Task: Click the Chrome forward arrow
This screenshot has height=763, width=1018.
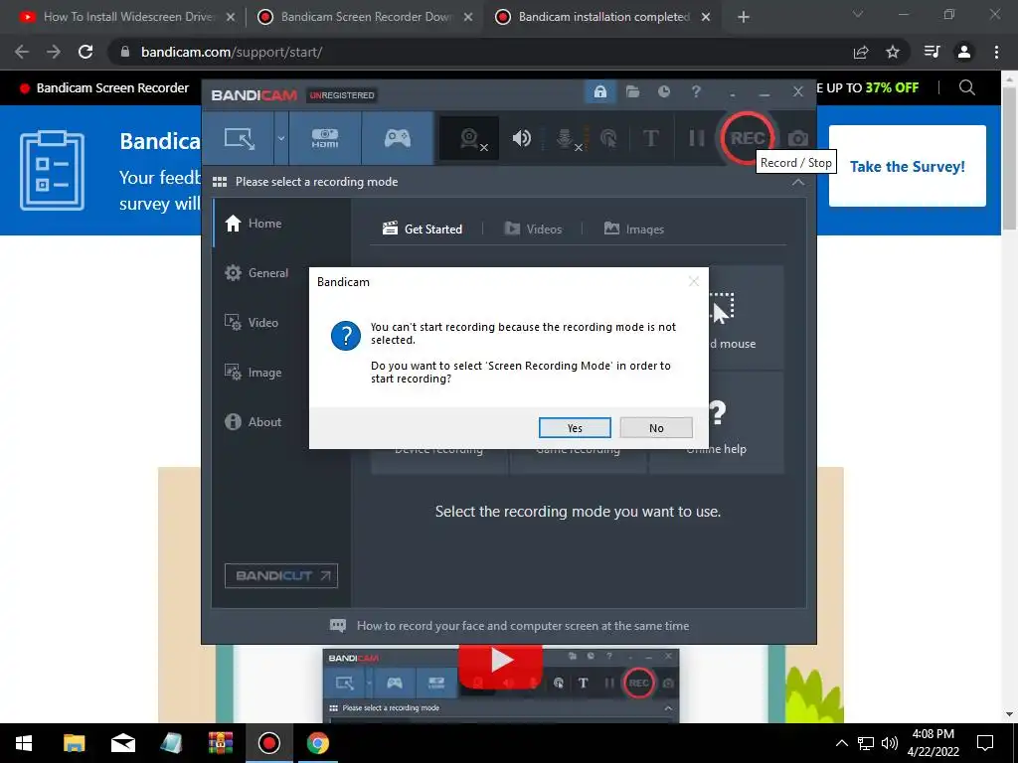Action: click(x=54, y=52)
